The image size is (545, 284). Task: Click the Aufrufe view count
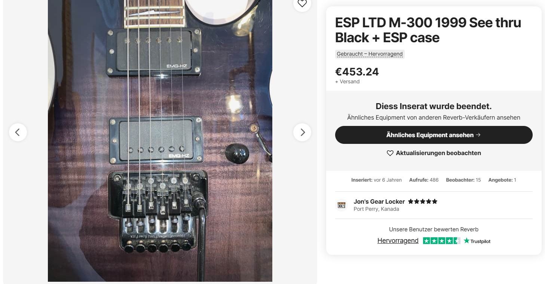[x=423, y=180]
